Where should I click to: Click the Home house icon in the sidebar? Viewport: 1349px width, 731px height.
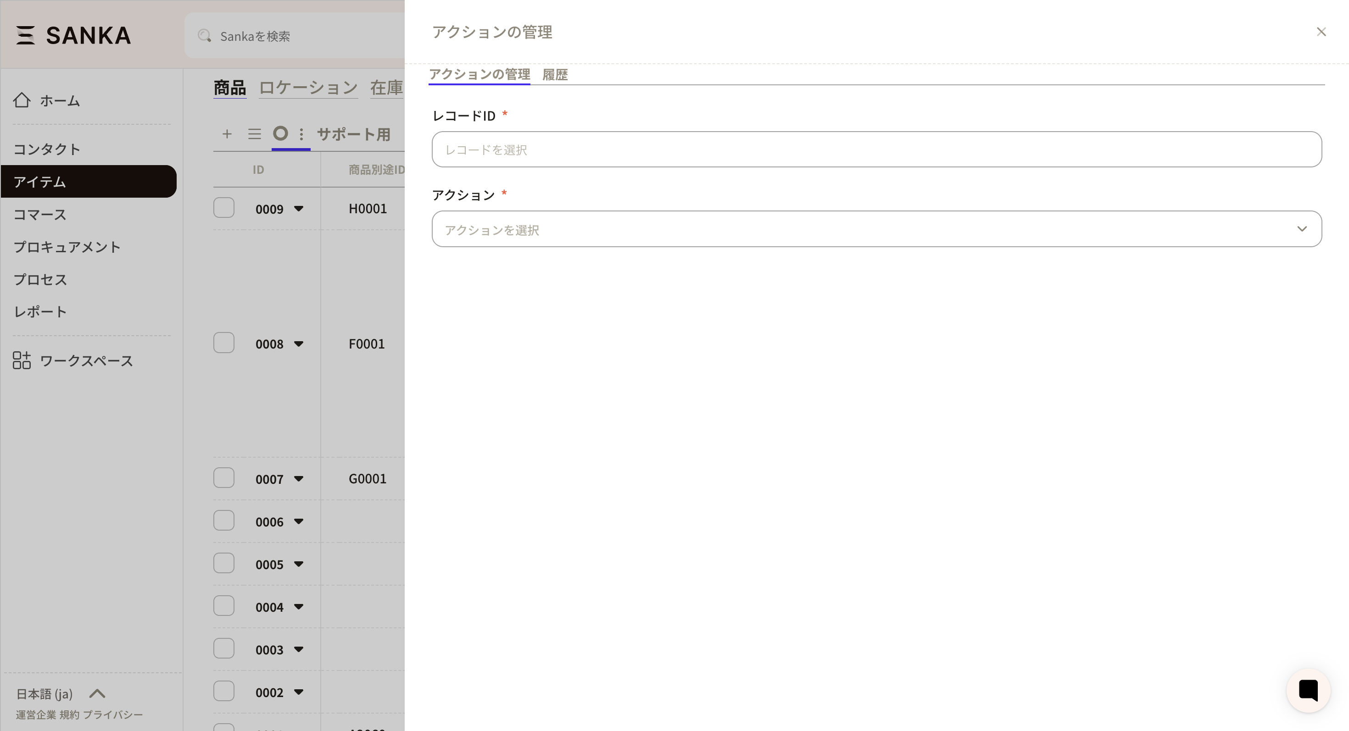(x=22, y=100)
